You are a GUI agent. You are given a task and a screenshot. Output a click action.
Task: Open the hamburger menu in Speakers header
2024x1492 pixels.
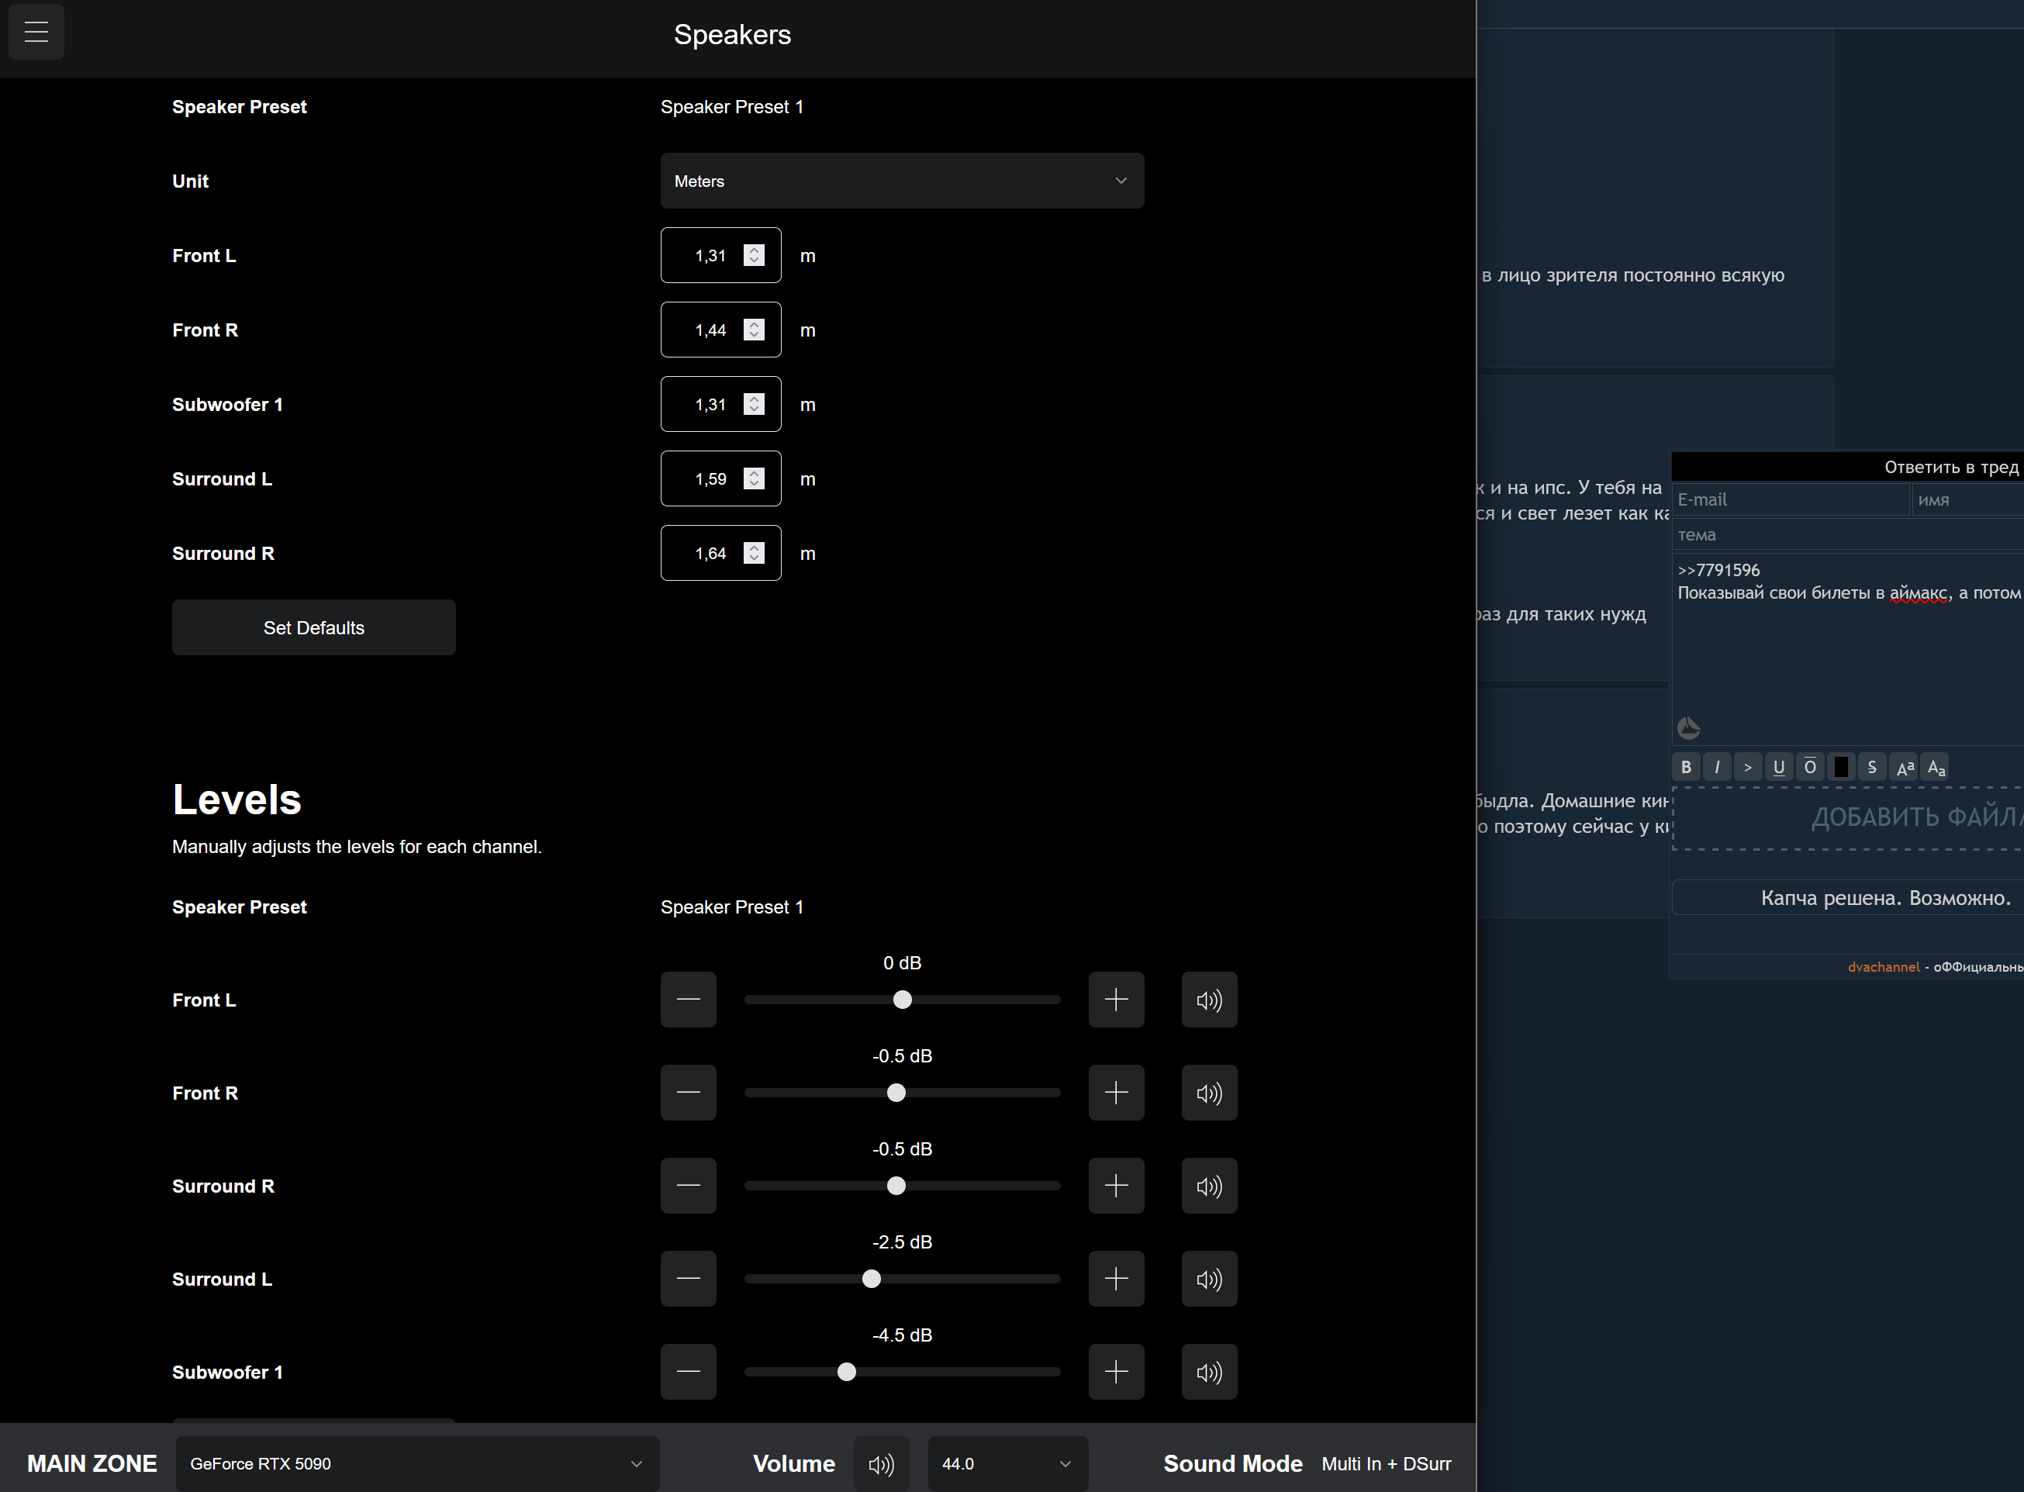click(x=36, y=32)
